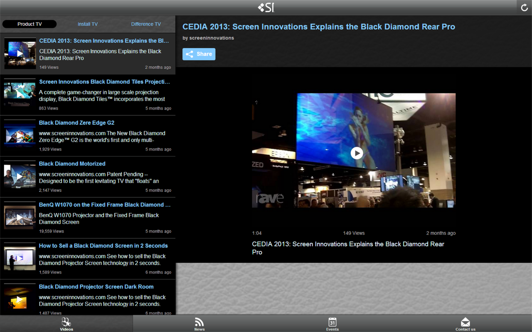The image size is (532, 332).
Task: Open BenQ W1070 video thumbnail
Action: (x=20, y=217)
